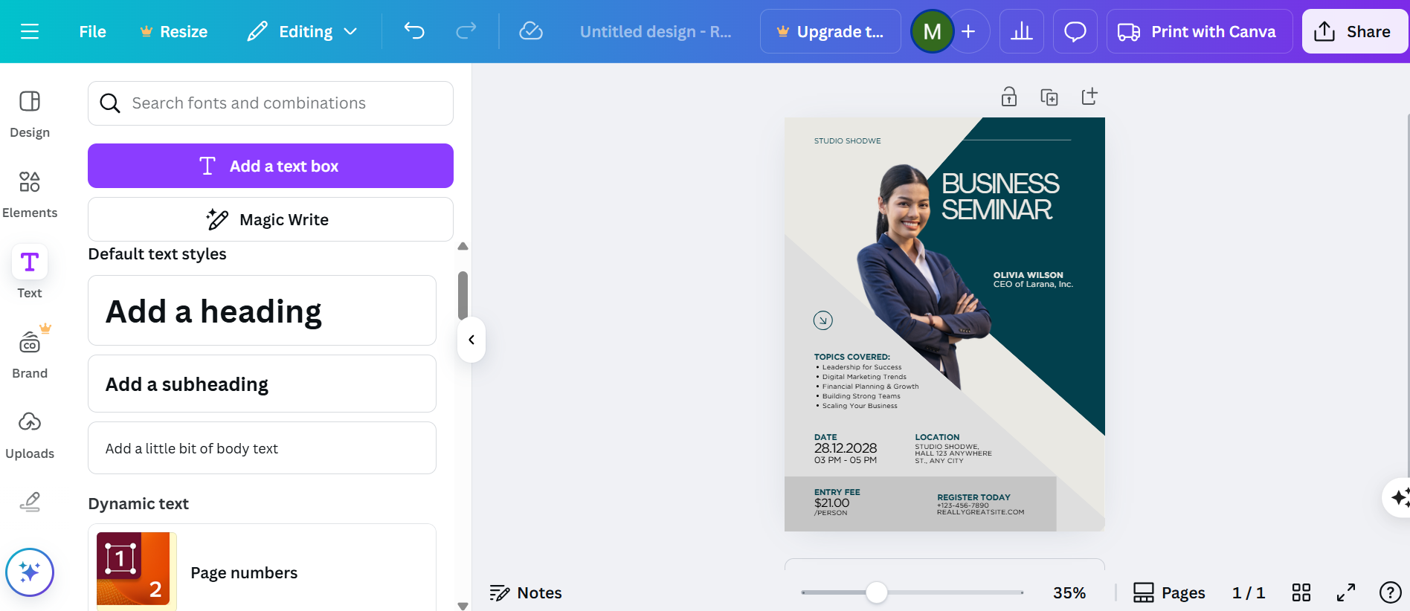Toggle the Notes panel
The width and height of the screenshot is (1410, 611).
(x=526, y=592)
